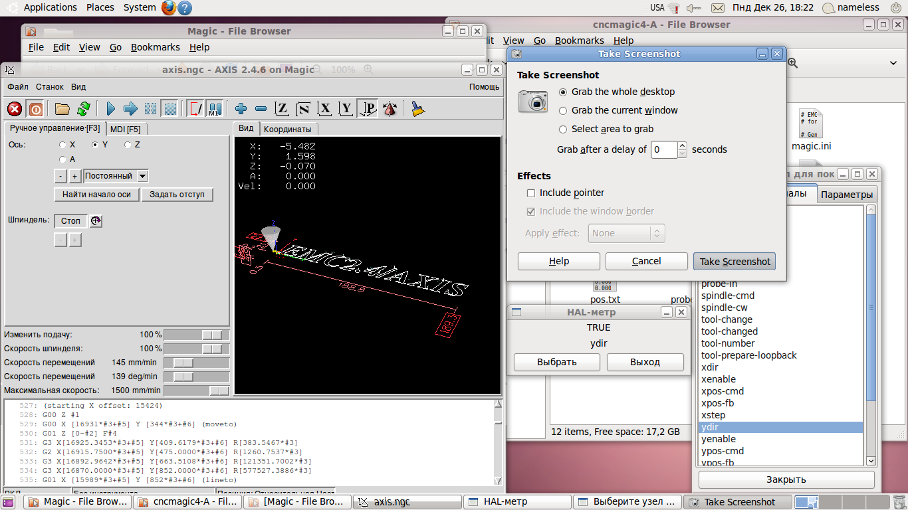Launch Firefox from the top panel
This screenshot has height=510, width=908.
[169, 8]
